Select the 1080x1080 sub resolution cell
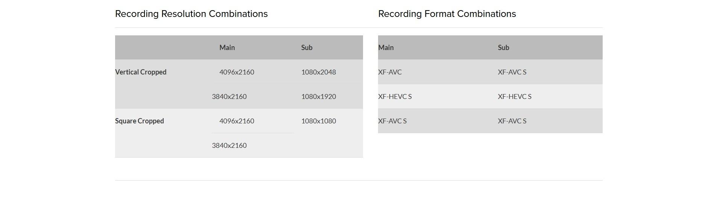720x199 pixels. 318,121
